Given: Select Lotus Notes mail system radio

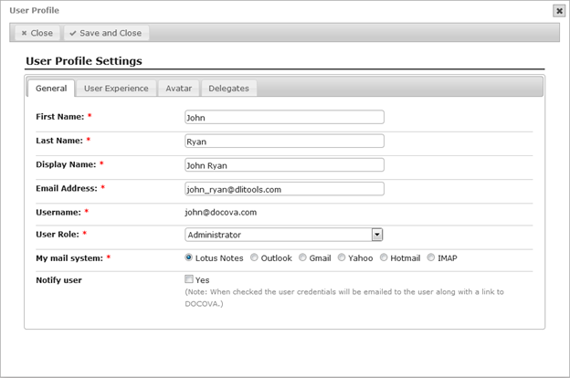Looking at the screenshot, I should pyautogui.click(x=189, y=257).
